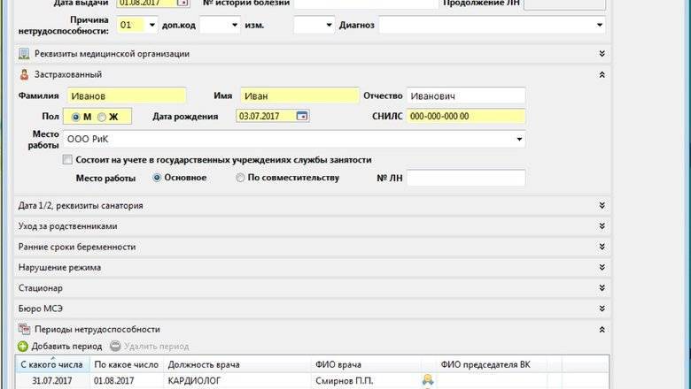The height and width of the screenshot is (389, 691).
Task: Click the СНИЛС input field
Action: click(x=466, y=116)
